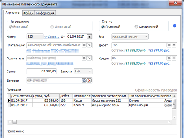Select the Входящий direction radio button
Screen dimensions: 184x138
point(11,27)
